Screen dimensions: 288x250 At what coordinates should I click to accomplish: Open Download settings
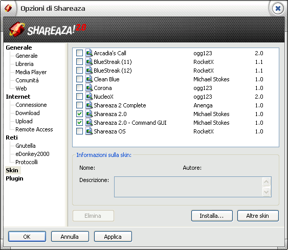28,113
